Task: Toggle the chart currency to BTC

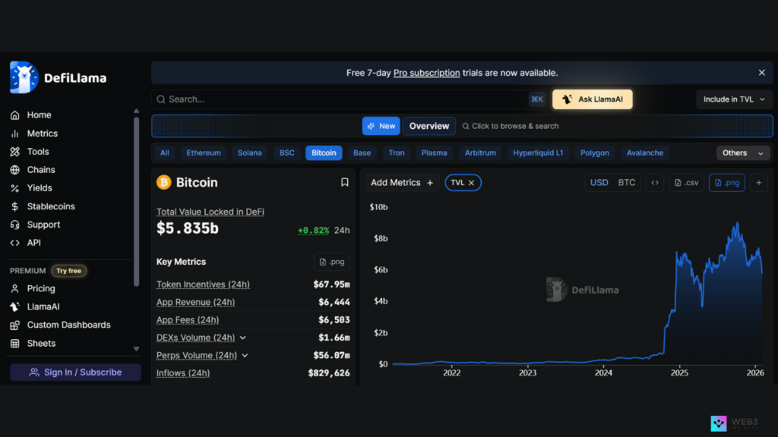Action: click(x=626, y=182)
